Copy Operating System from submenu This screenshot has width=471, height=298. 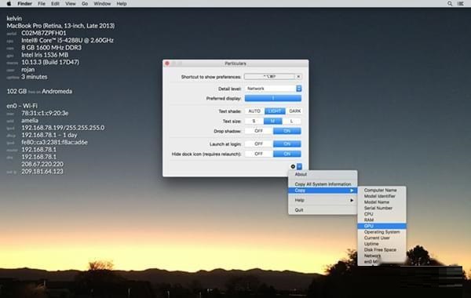click(x=382, y=232)
